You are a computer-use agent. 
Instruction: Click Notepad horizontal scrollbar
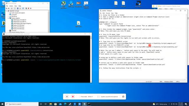point(142,79)
